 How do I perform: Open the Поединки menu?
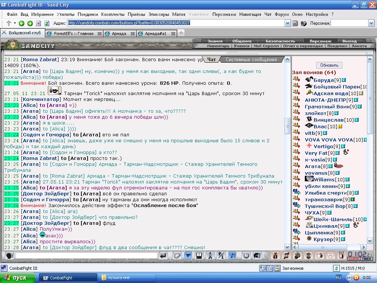pyautogui.click(x=88, y=14)
